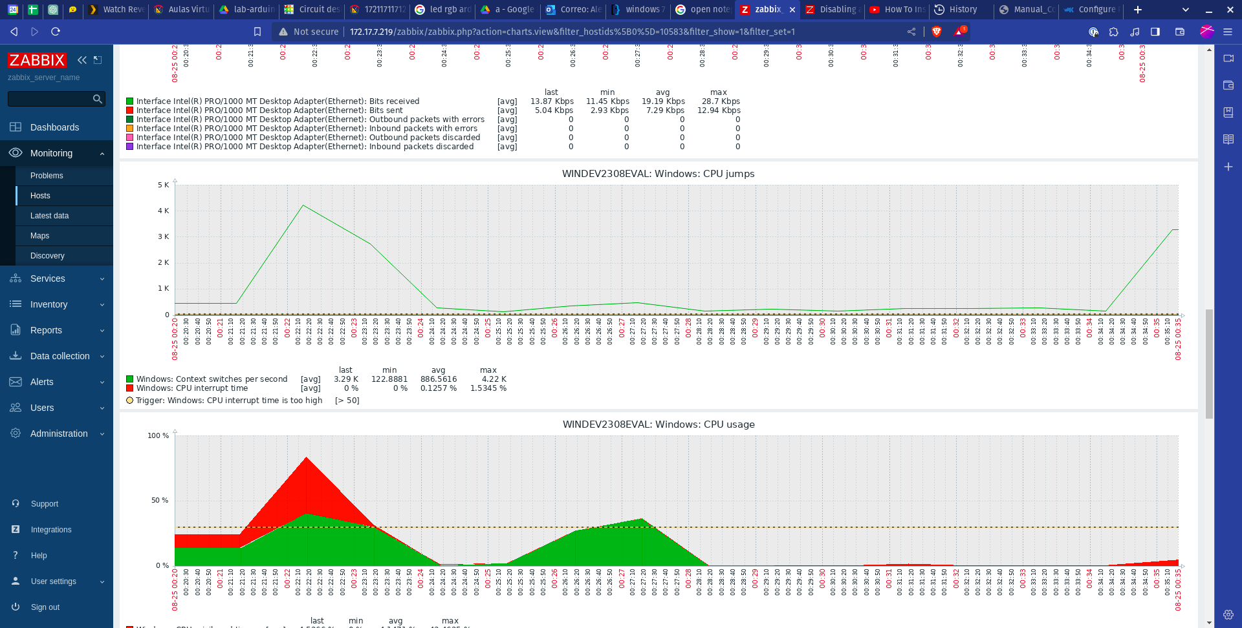Open the Brave wallet icon in toolbar

1180,32
